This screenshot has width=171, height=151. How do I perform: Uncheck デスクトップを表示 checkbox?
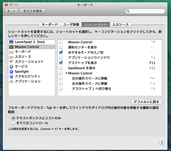pyautogui.click(x=61, y=63)
